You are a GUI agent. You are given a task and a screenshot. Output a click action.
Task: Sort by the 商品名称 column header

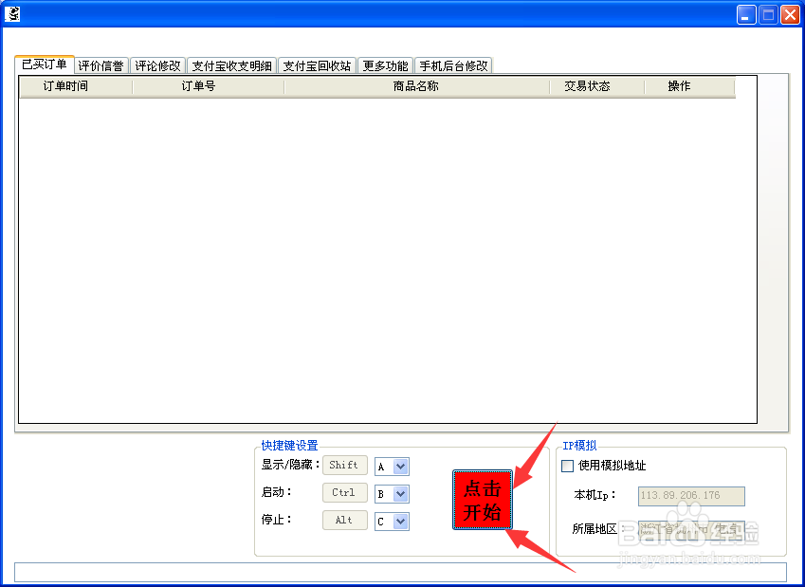[x=414, y=85]
